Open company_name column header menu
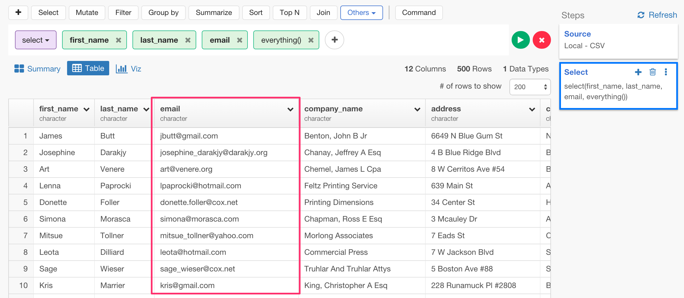The height and width of the screenshot is (298, 684). tap(417, 109)
